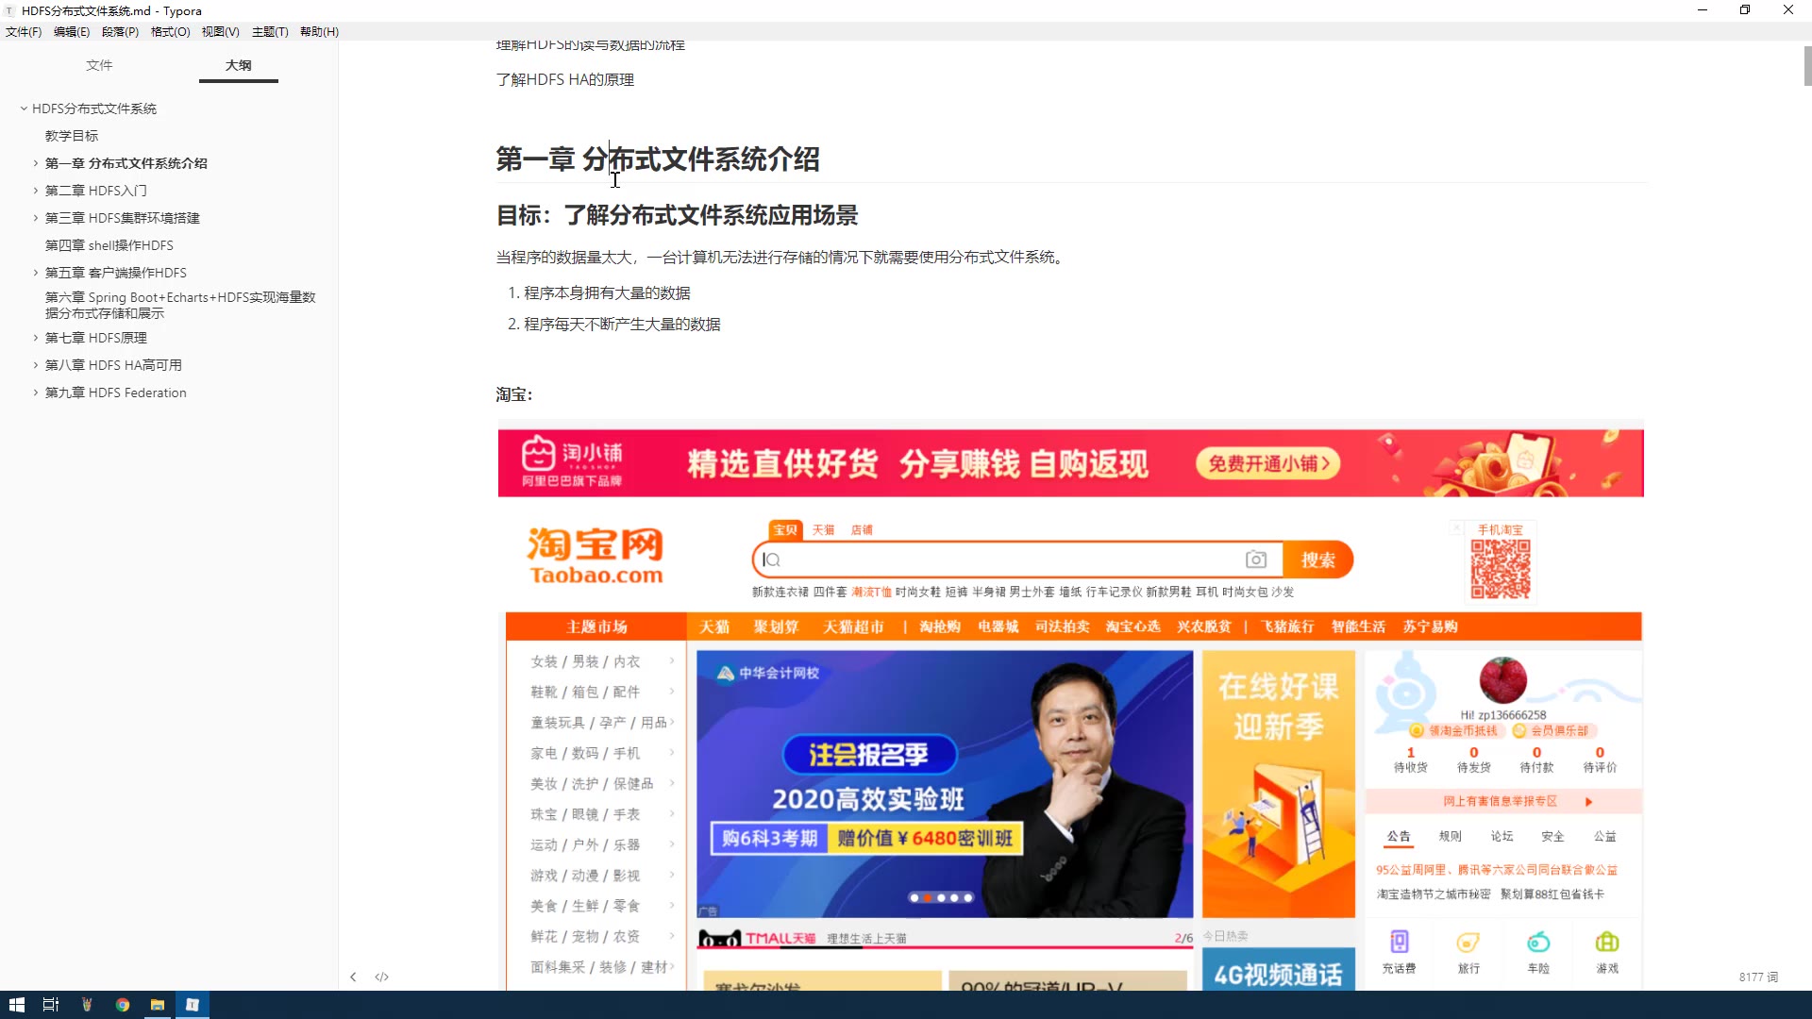Collapse the HDFS分布式文件系统 outline root
Screen dimensions: 1812x1019
(x=24, y=109)
